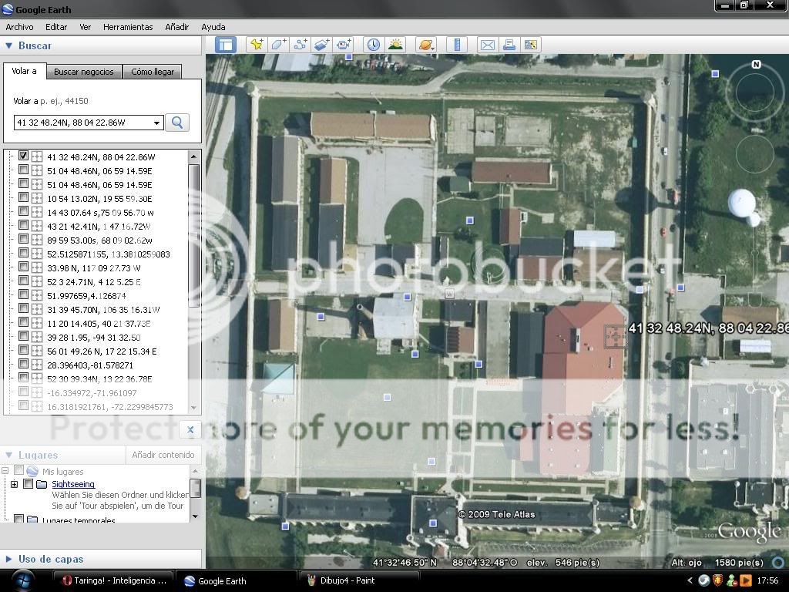Uncheck result 41 32 48.24N, 88 04 22.86W
789x592 pixels.
point(23,156)
